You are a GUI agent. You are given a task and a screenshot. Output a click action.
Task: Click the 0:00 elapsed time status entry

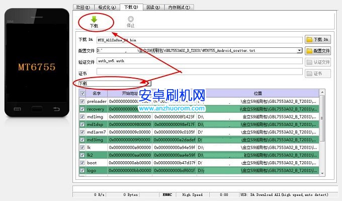pyautogui.click(x=224, y=194)
